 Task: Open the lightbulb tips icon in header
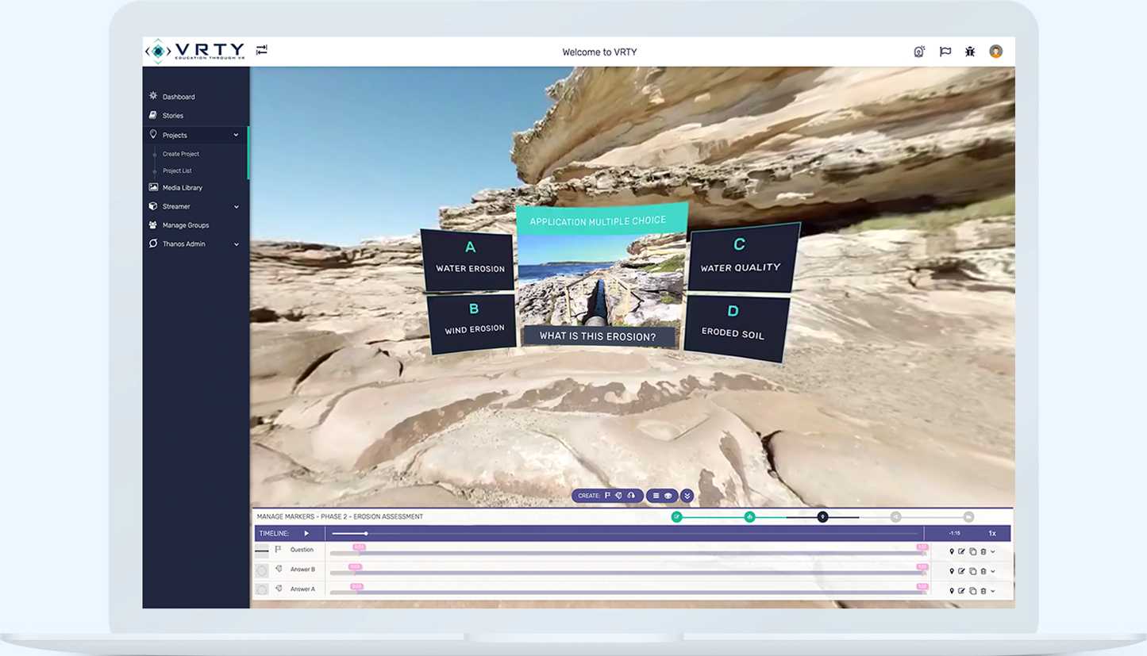[919, 52]
